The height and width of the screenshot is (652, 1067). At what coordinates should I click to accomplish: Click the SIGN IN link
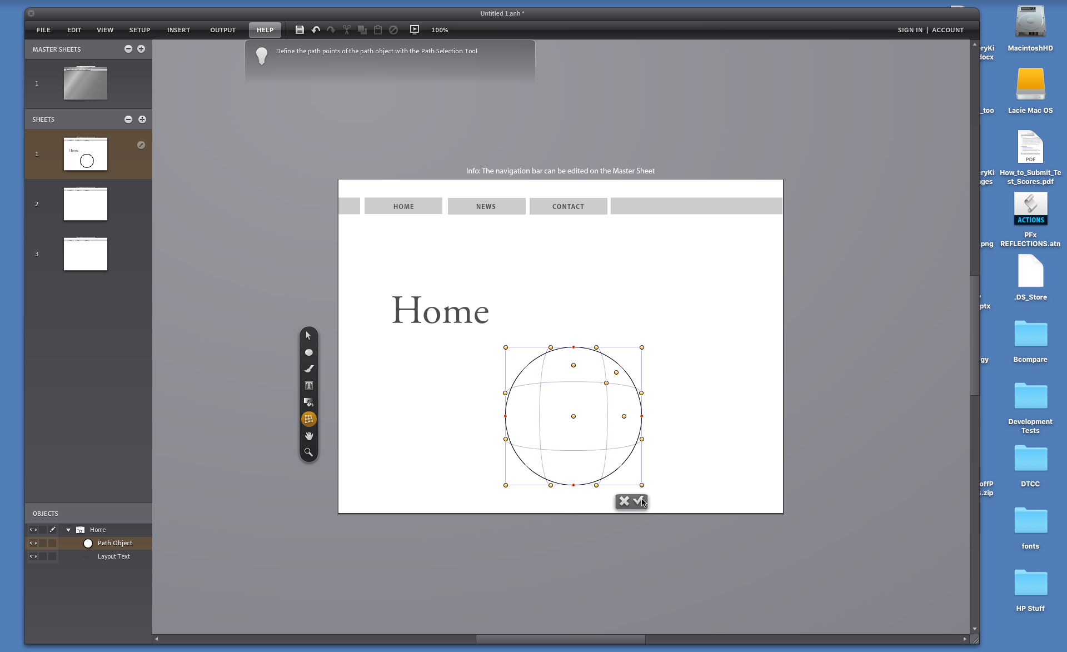910,30
